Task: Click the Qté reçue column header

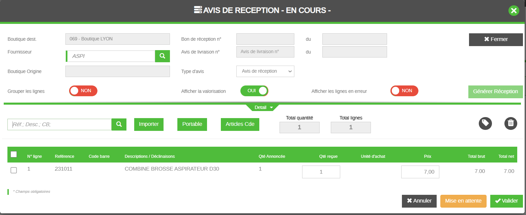Action: pyautogui.click(x=328, y=156)
